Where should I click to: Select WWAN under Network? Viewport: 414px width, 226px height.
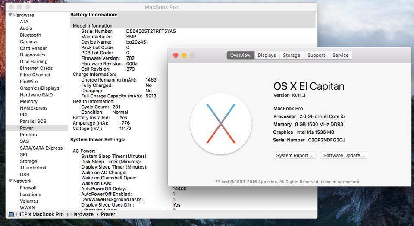[x=27, y=207]
